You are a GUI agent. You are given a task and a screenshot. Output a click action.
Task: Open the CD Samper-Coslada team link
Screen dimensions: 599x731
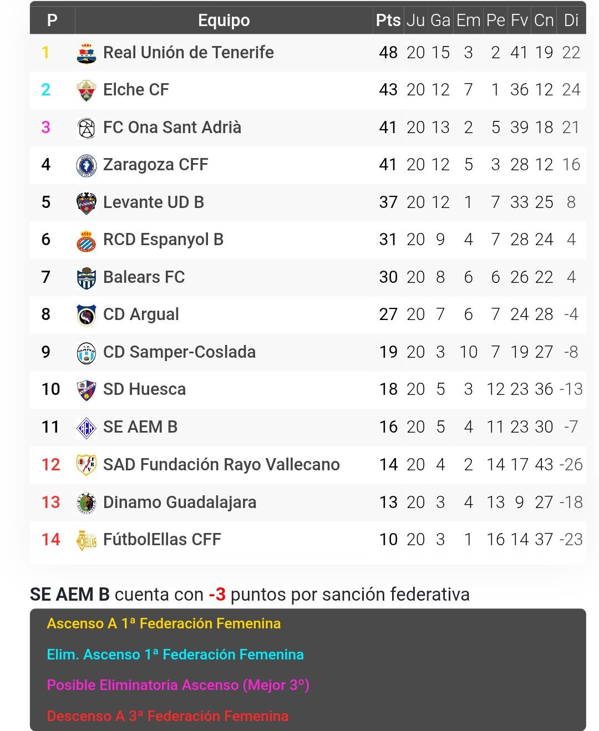click(x=179, y=352)
